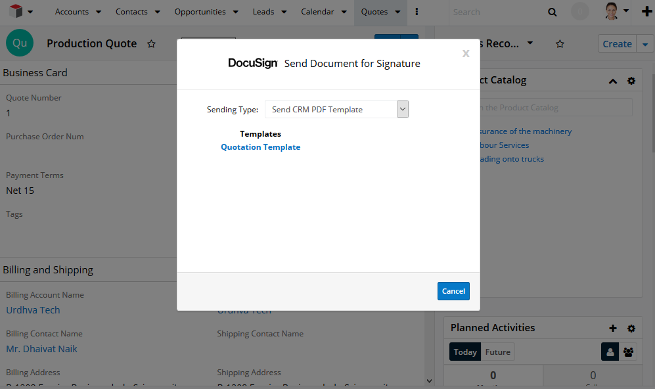Open the Calendar module tab

[317, 12]
